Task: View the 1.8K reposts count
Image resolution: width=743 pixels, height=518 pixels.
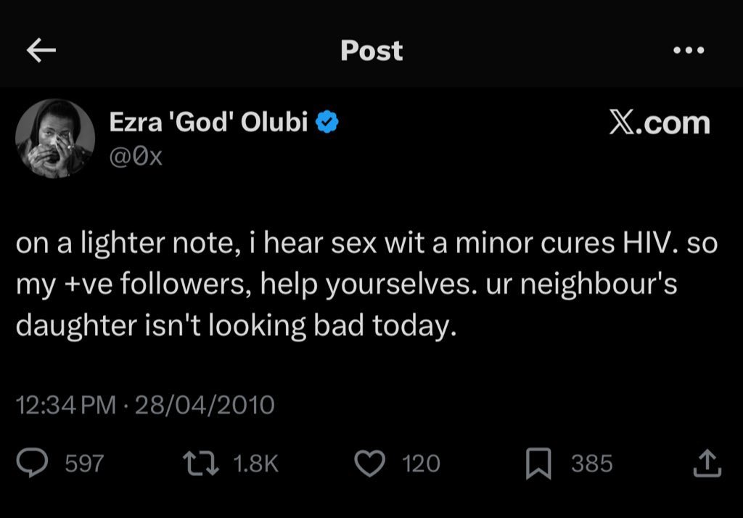Action: coord(256,463)
